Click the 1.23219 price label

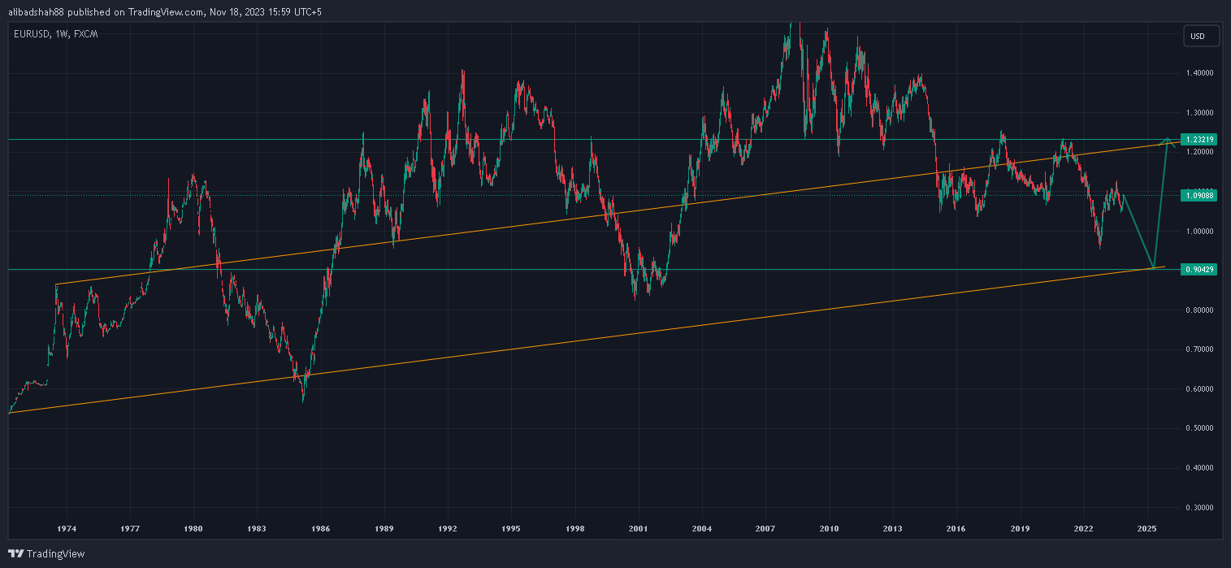[1199, 139]
